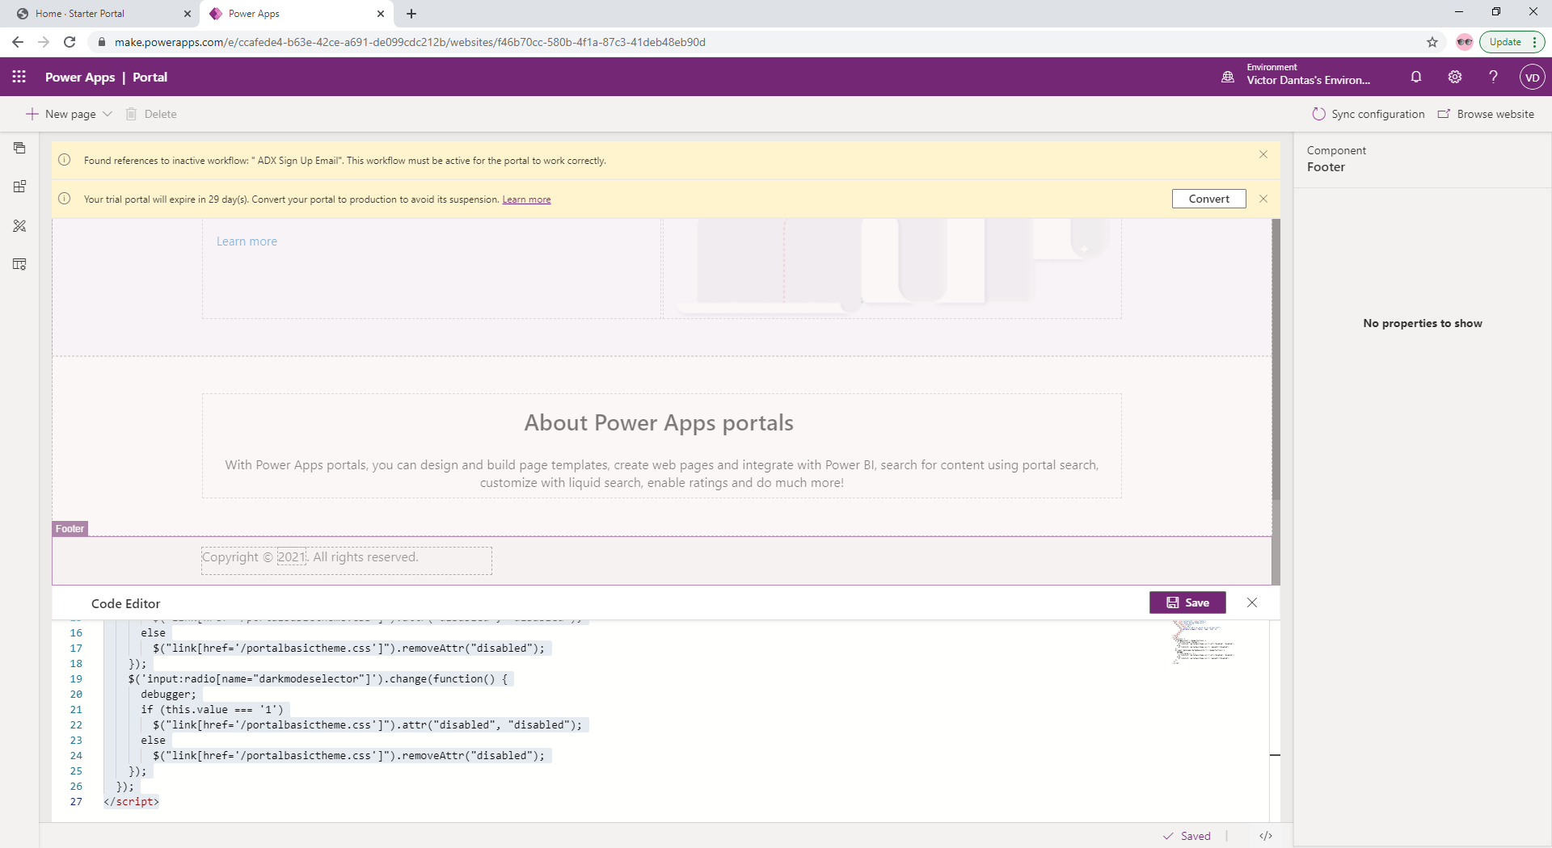
Task: Go back in the browser
Action: (18, 42)
